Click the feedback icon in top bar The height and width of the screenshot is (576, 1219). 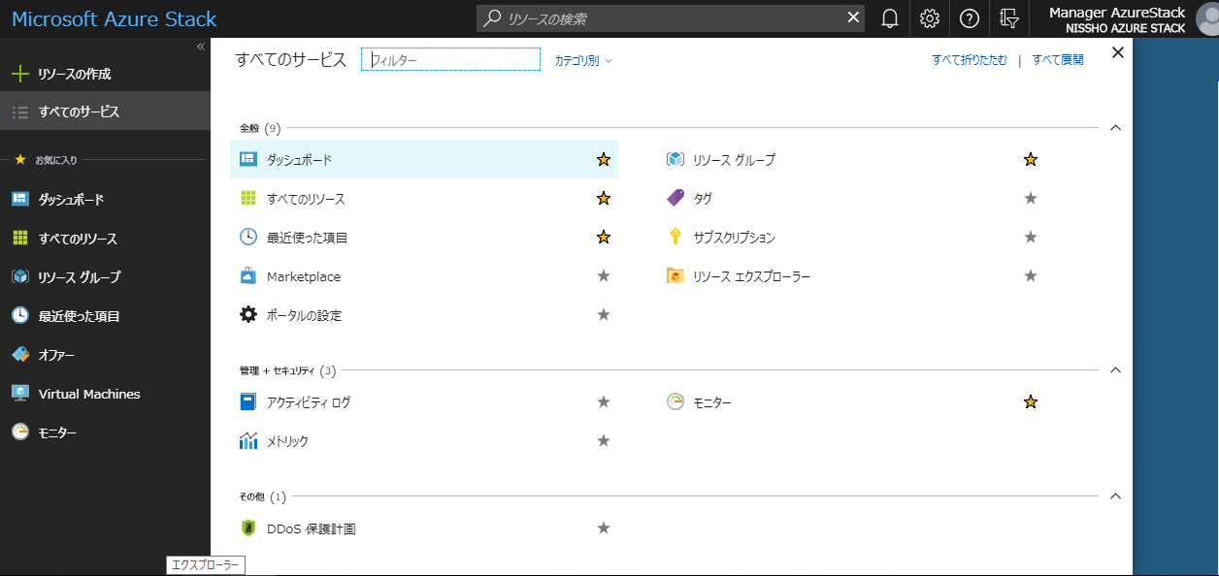pos(1009,18)
